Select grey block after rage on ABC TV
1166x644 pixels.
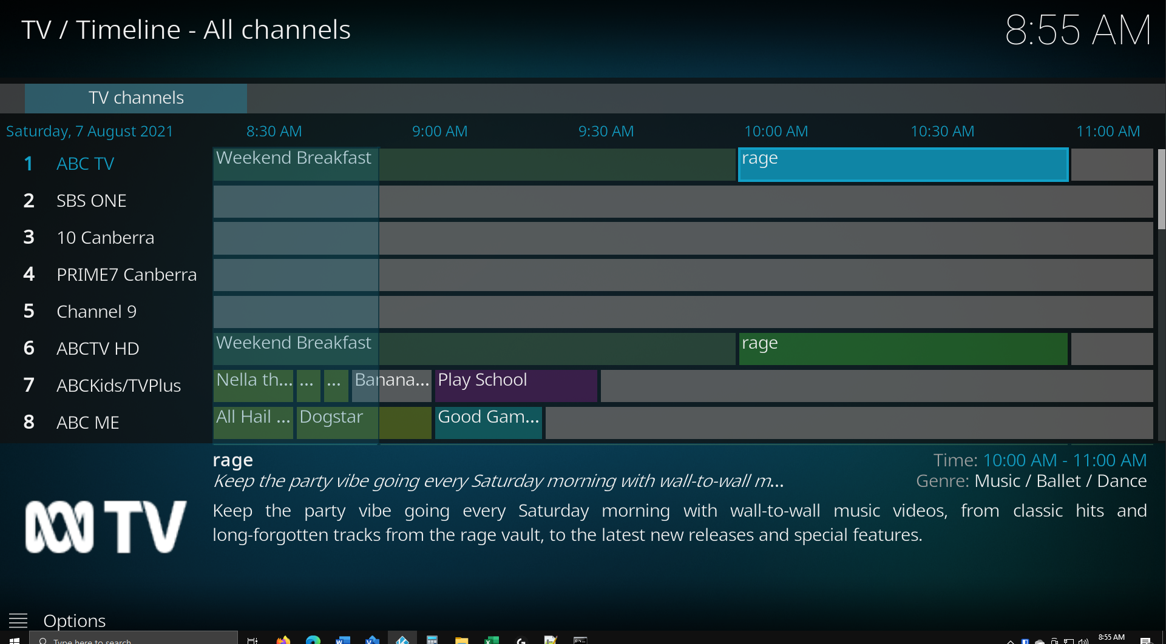click(x=1112, y=164)
